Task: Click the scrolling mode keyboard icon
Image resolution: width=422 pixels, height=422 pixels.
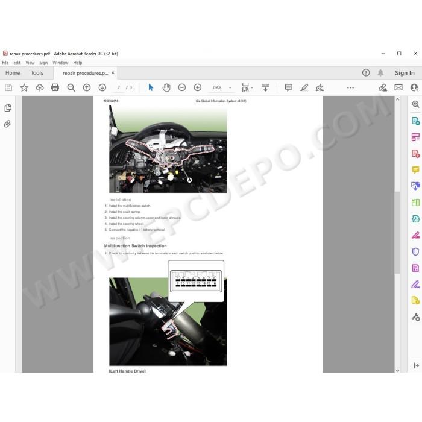Action: (x=265, y=87)
